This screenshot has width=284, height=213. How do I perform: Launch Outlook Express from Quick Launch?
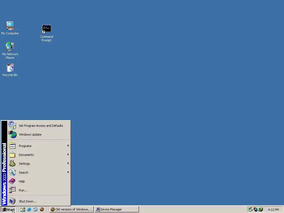(x=35, y=209)
